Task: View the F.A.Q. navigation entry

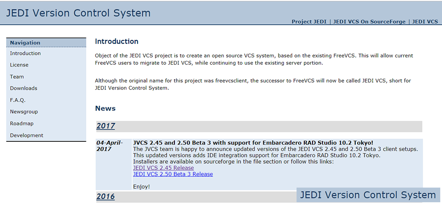Action: (x=18, y=100)
